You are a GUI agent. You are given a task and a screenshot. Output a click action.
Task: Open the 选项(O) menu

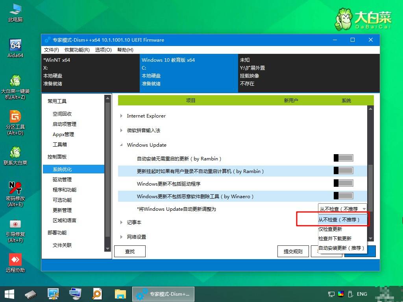click(x=104, y=50)
